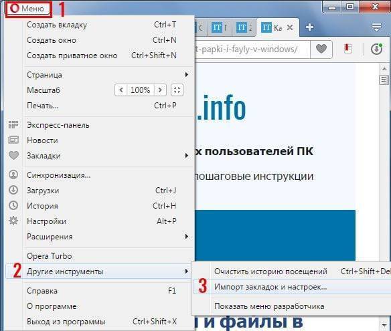Open the downloads icon in toolbar
The height and width of the screenshot is (331, 391).
[x=376, y=49]
